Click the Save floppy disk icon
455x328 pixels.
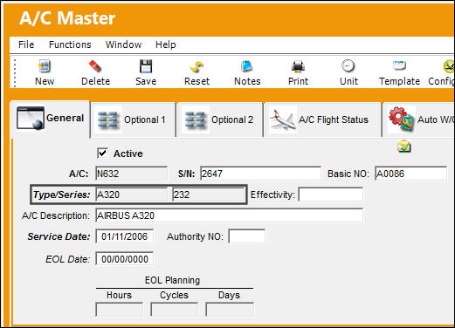tap(146, 66)
